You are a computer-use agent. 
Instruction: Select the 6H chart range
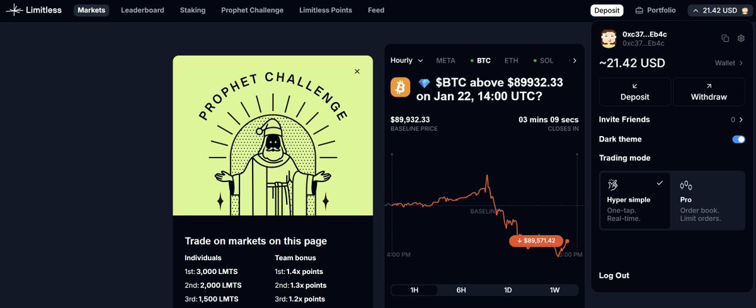(x=461, y=290)
